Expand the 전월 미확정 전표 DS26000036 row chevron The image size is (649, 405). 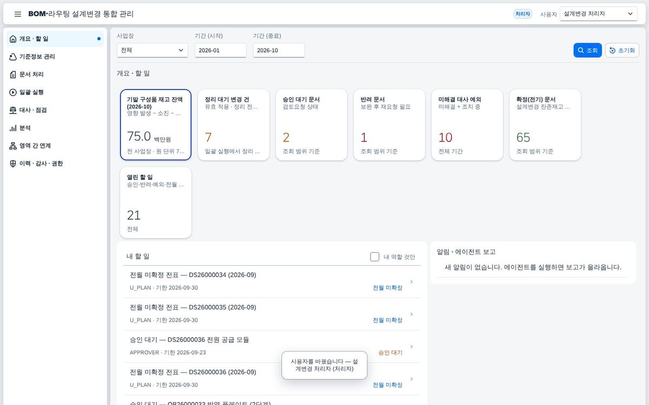(412, 379)
